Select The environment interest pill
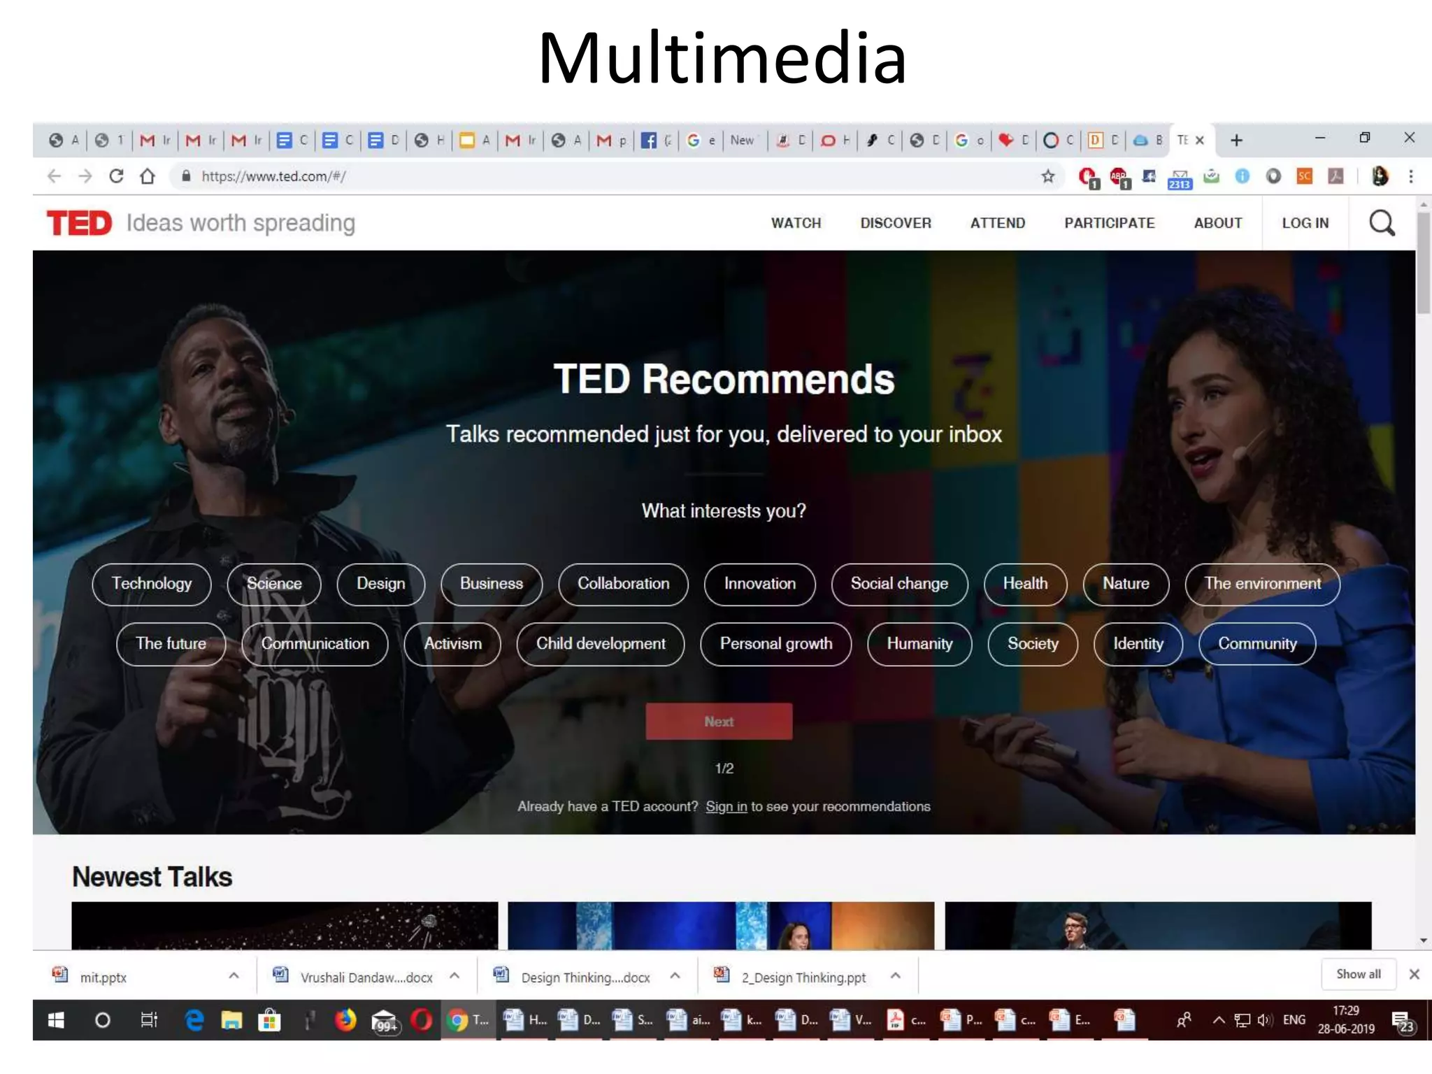Image resolution: width=1432 pixels, height=1074 pixels. tap(1263, 584)
